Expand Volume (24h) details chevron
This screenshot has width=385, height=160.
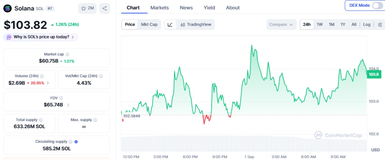tap(48, 83)
